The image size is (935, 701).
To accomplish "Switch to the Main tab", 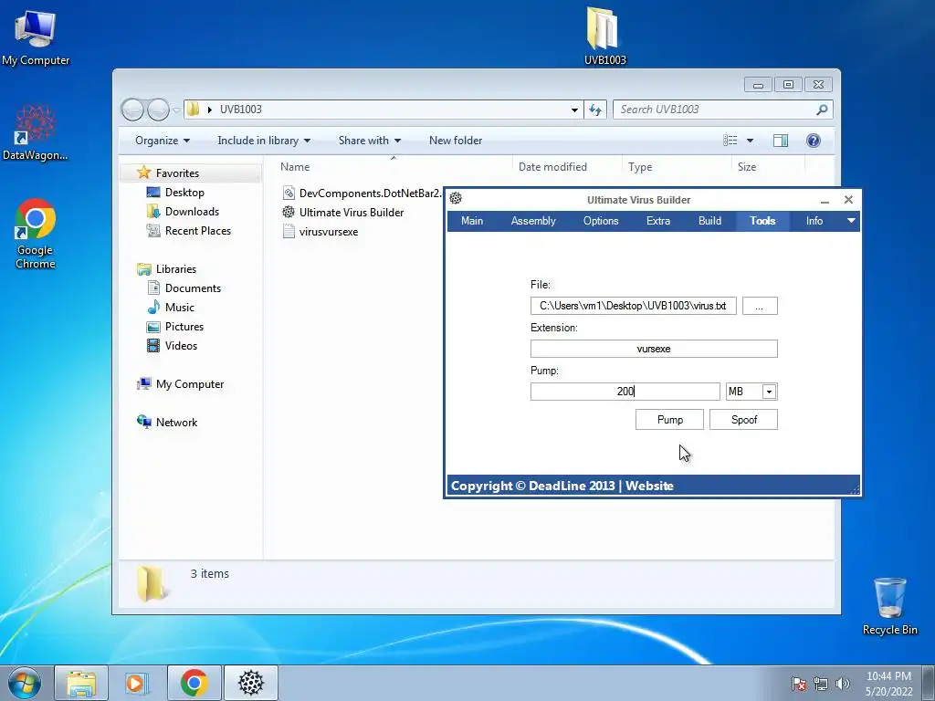I will [472, 221].
